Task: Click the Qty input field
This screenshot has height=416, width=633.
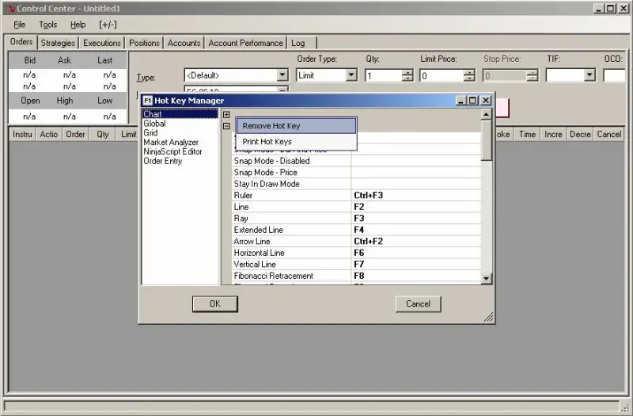Action: coord(384,75)
